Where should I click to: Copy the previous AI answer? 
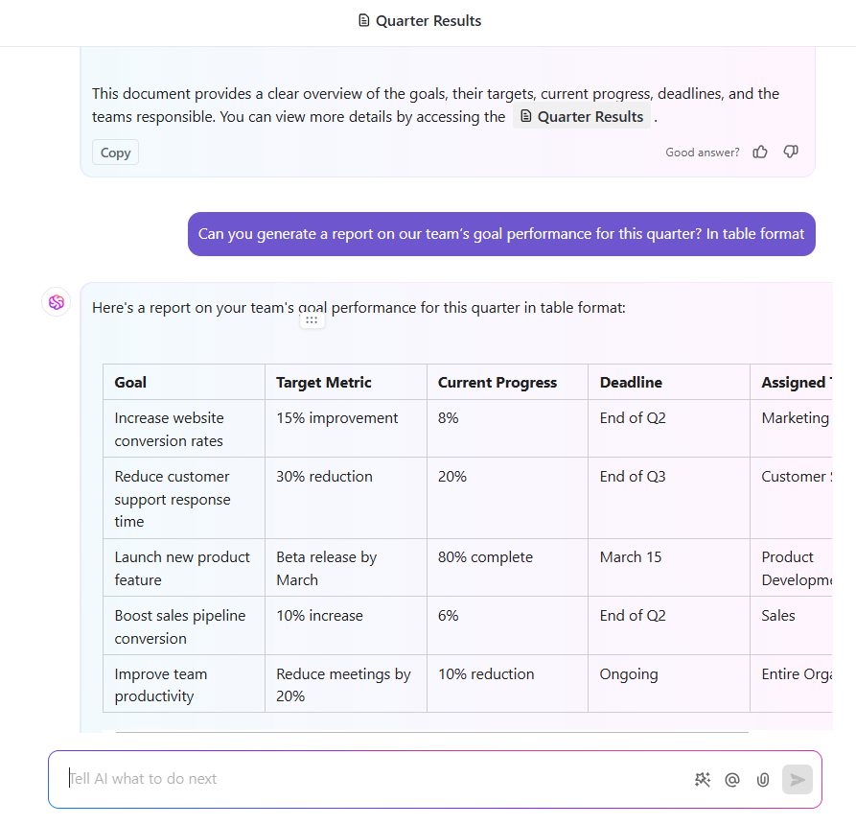pyautogui.click(x=115, y=153)
